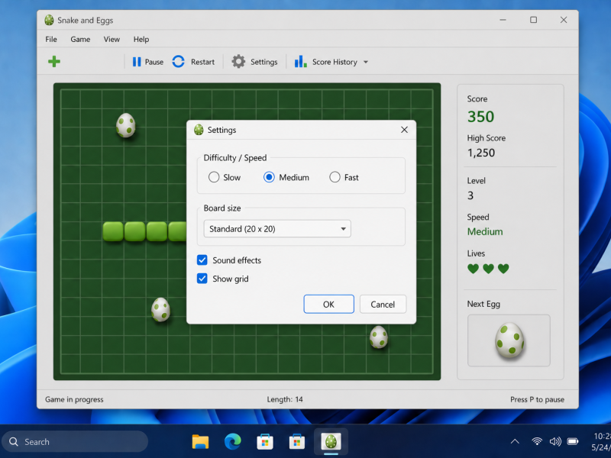Pause the game from the toolbar
Viewport: 611px width, 458px height.
[x=147, y=62]
